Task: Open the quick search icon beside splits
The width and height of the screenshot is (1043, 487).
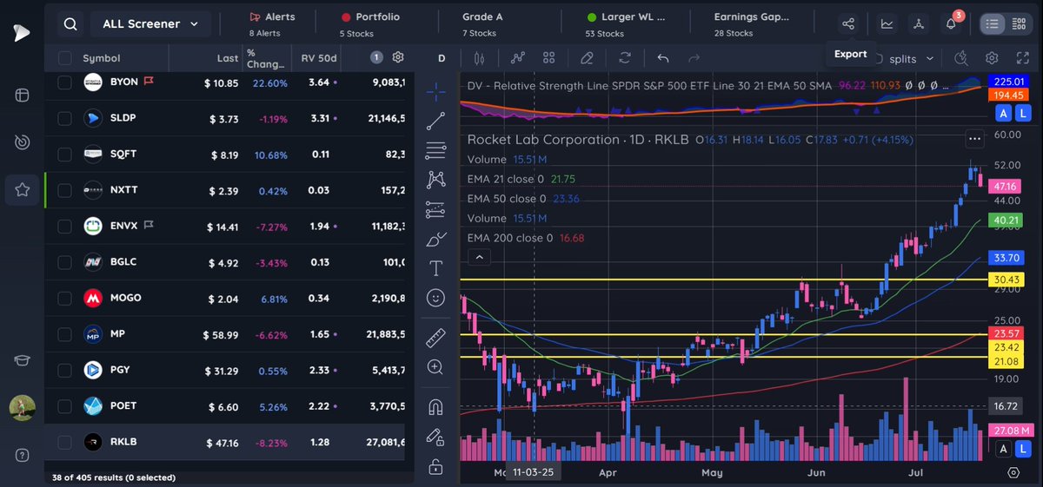Action: coord(961,58)
